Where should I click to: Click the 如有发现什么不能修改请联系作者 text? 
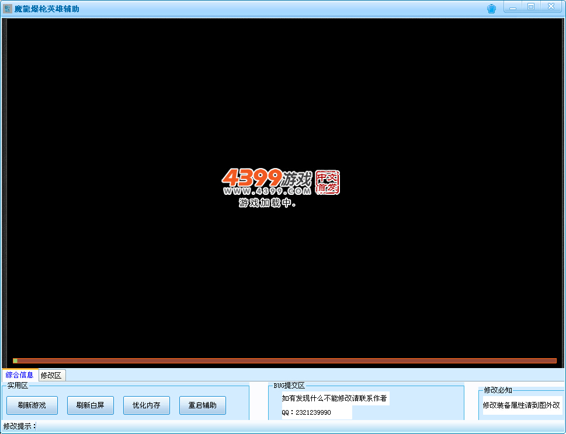point(334,398)
